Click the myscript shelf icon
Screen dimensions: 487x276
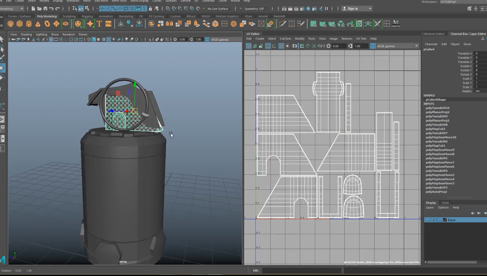[396, 24]
